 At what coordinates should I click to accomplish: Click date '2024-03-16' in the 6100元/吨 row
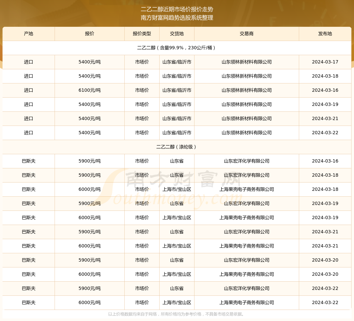(325, 90)
